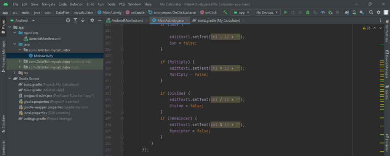Click the Sync Project with Gradle Files icon
390x156 pixels.
tap(347, 12)
